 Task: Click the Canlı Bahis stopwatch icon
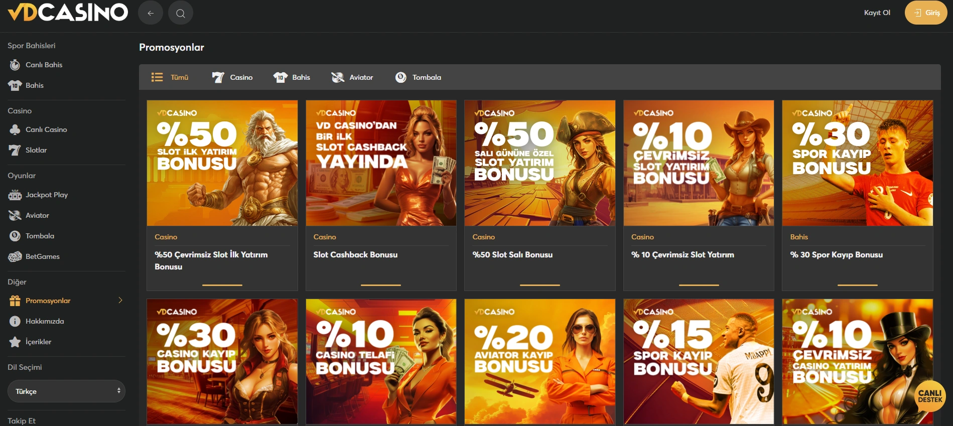(x=15, y=65)
